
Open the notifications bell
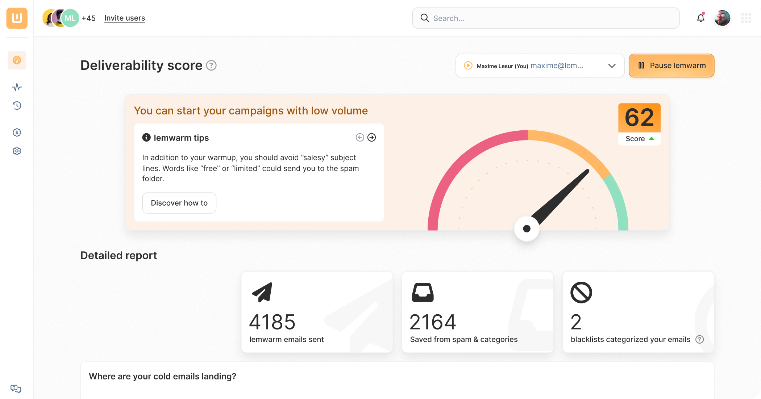pyautogui.click(x=700, y=18)
